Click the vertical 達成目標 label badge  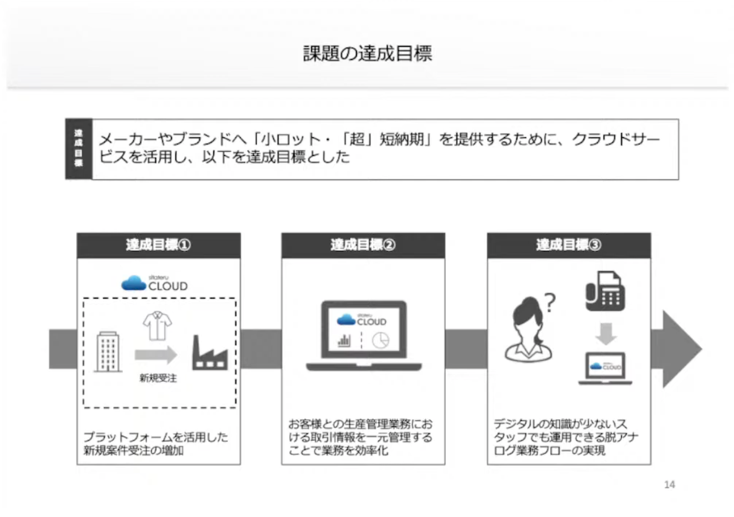coord(79,149)
